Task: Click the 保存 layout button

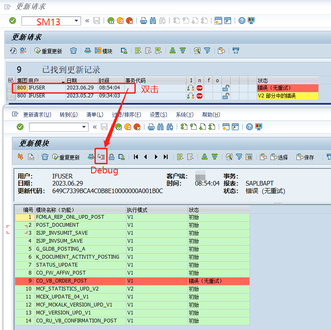Action: point(305,157)
